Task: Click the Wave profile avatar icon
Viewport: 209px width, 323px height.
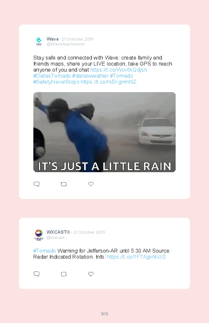Action: pos(39,41)
